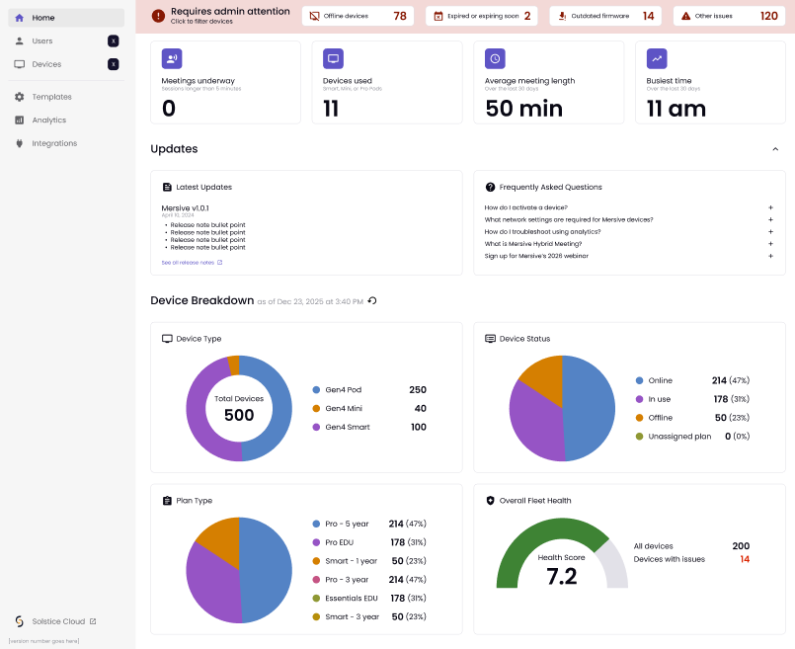795x649 pixels.
Task: Click the Offline status legend entry
Action: coord(692,418)
